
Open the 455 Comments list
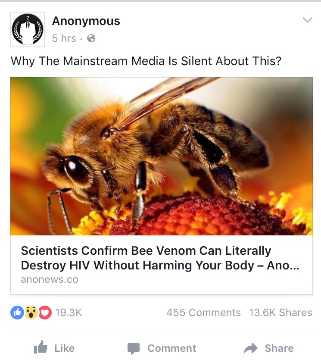[204, 313]
